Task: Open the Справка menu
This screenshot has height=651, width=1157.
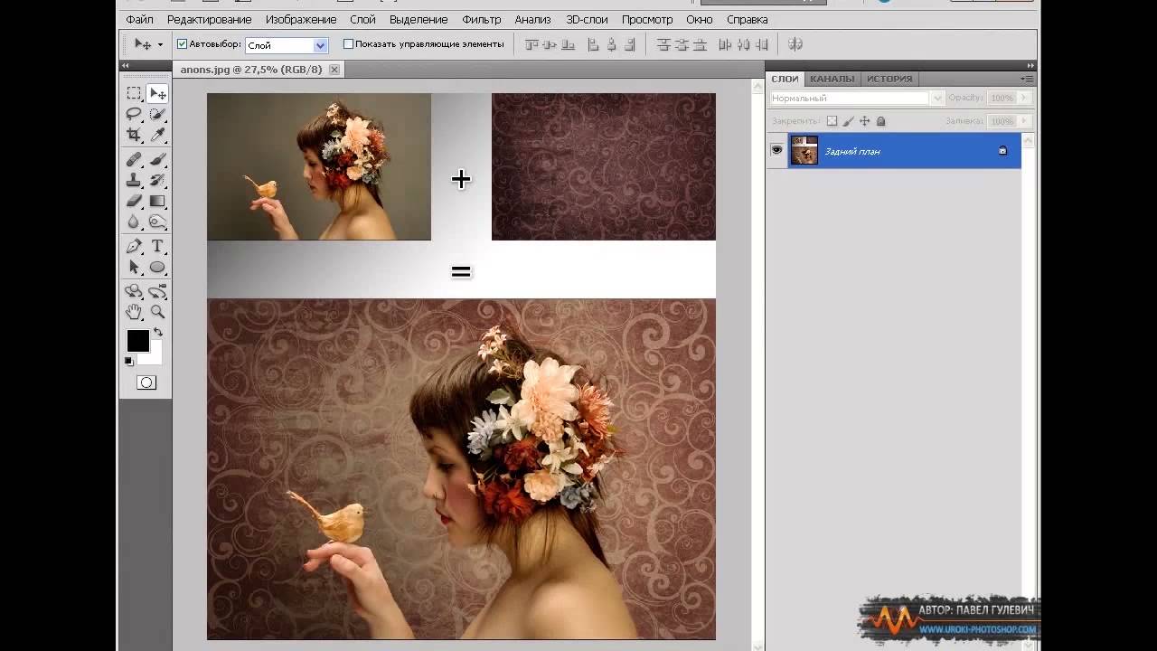Action: tap(747, 19)
